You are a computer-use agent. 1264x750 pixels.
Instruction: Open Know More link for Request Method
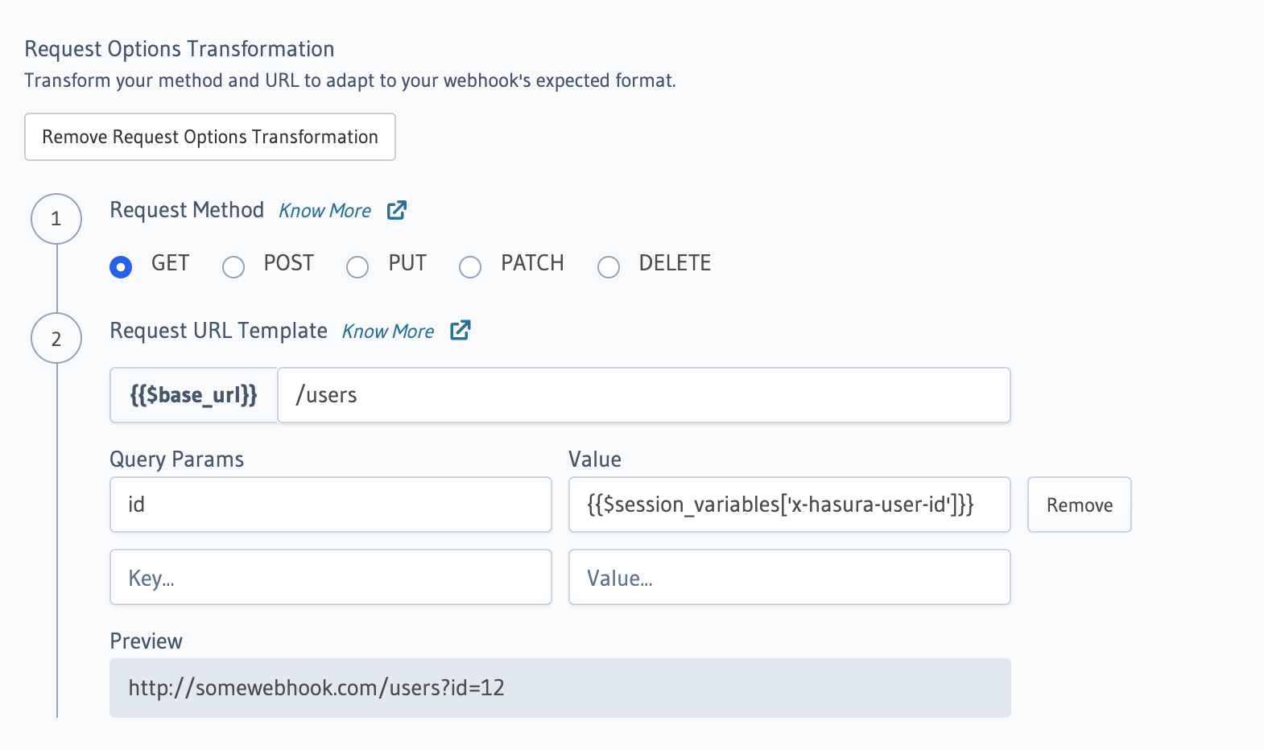click(x=324, y=211)
